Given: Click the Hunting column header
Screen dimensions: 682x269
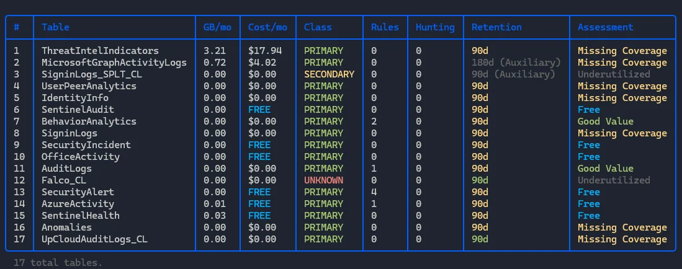Looking at the screenshot, I should [435, 27].
